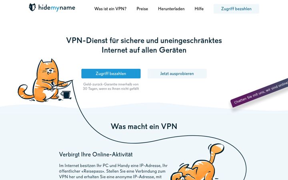Viewport: 288px width, 180px height.
Task: Click the blue 'Zugriff bezahlen' hero button
Action: 111,74
